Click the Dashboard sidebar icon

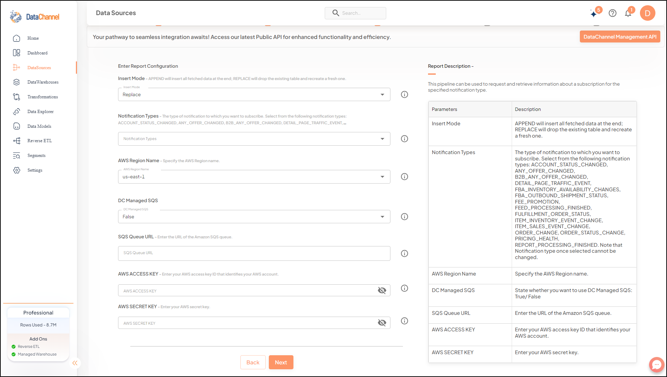tap(17, 53)
